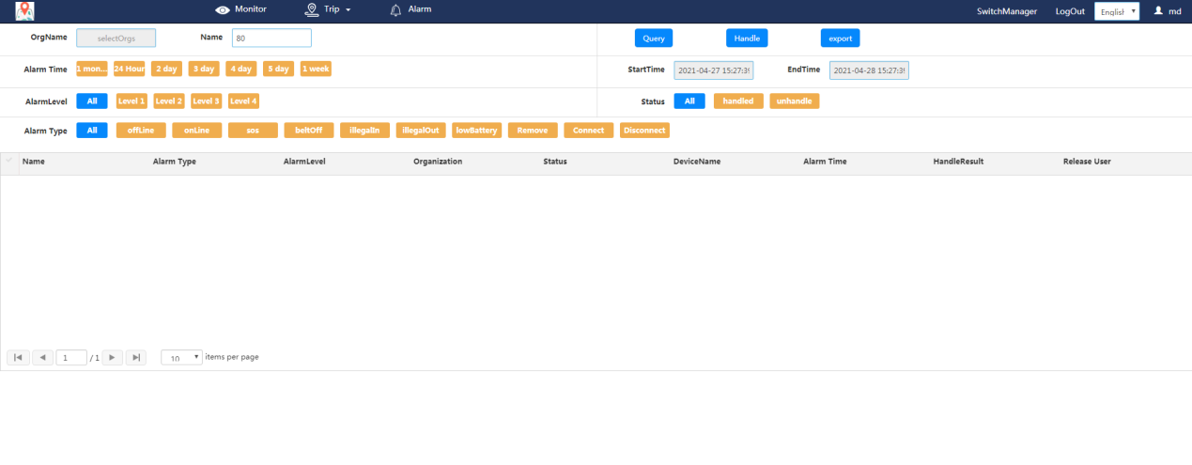The height and width of the screenshot is (465, 1192).
Task: Go to next page arrow
Action: (111, 357)
